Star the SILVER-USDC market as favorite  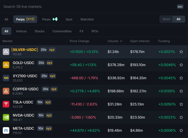click(x=181, y=52)
